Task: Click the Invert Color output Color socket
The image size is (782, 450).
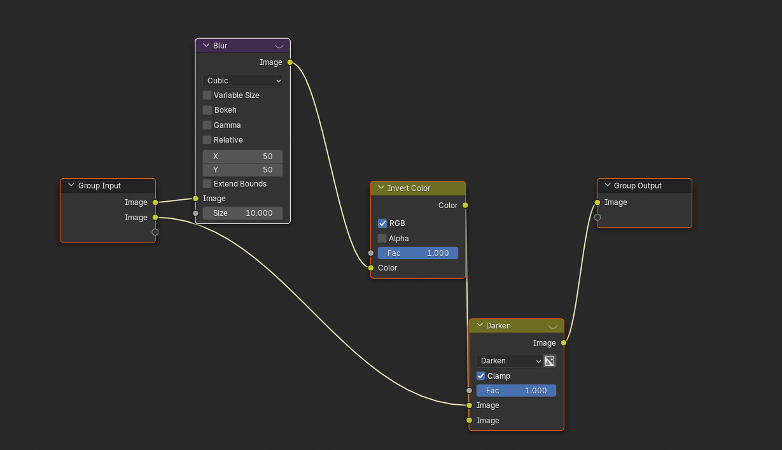Action: (465, 206)
